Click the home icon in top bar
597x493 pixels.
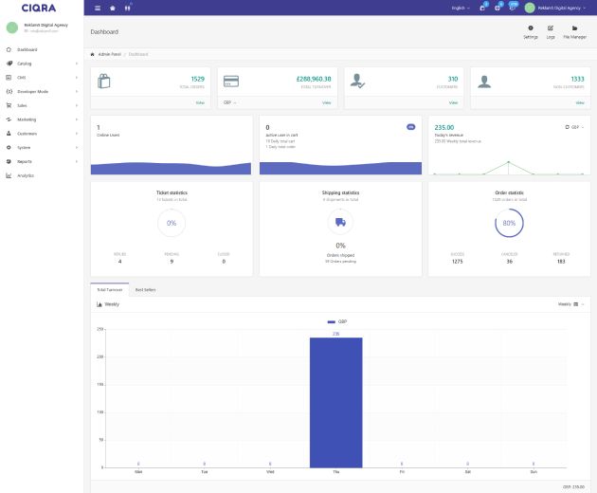click(113, 8)
